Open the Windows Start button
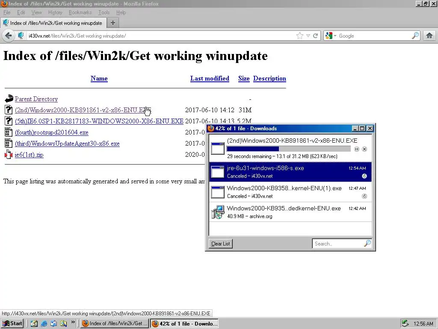Screen dimensions: 438x329 tap(12, 323)
